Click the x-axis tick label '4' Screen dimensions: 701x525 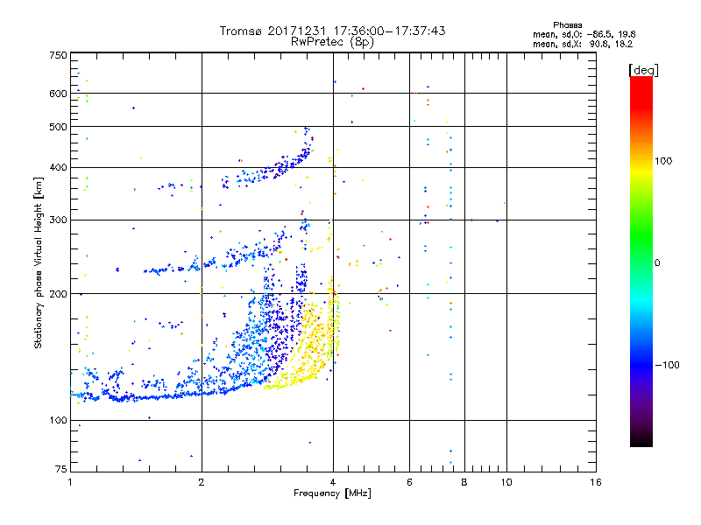tap(333, 482)
